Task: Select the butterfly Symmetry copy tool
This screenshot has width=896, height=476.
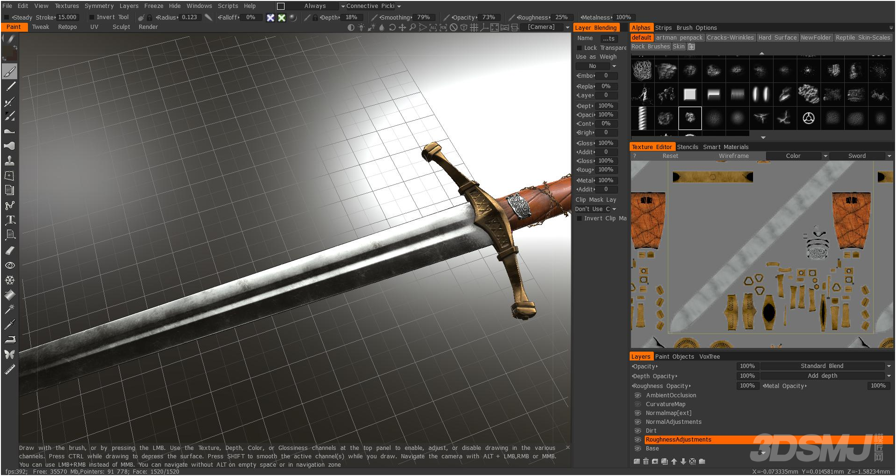Action: pos(10,354)
